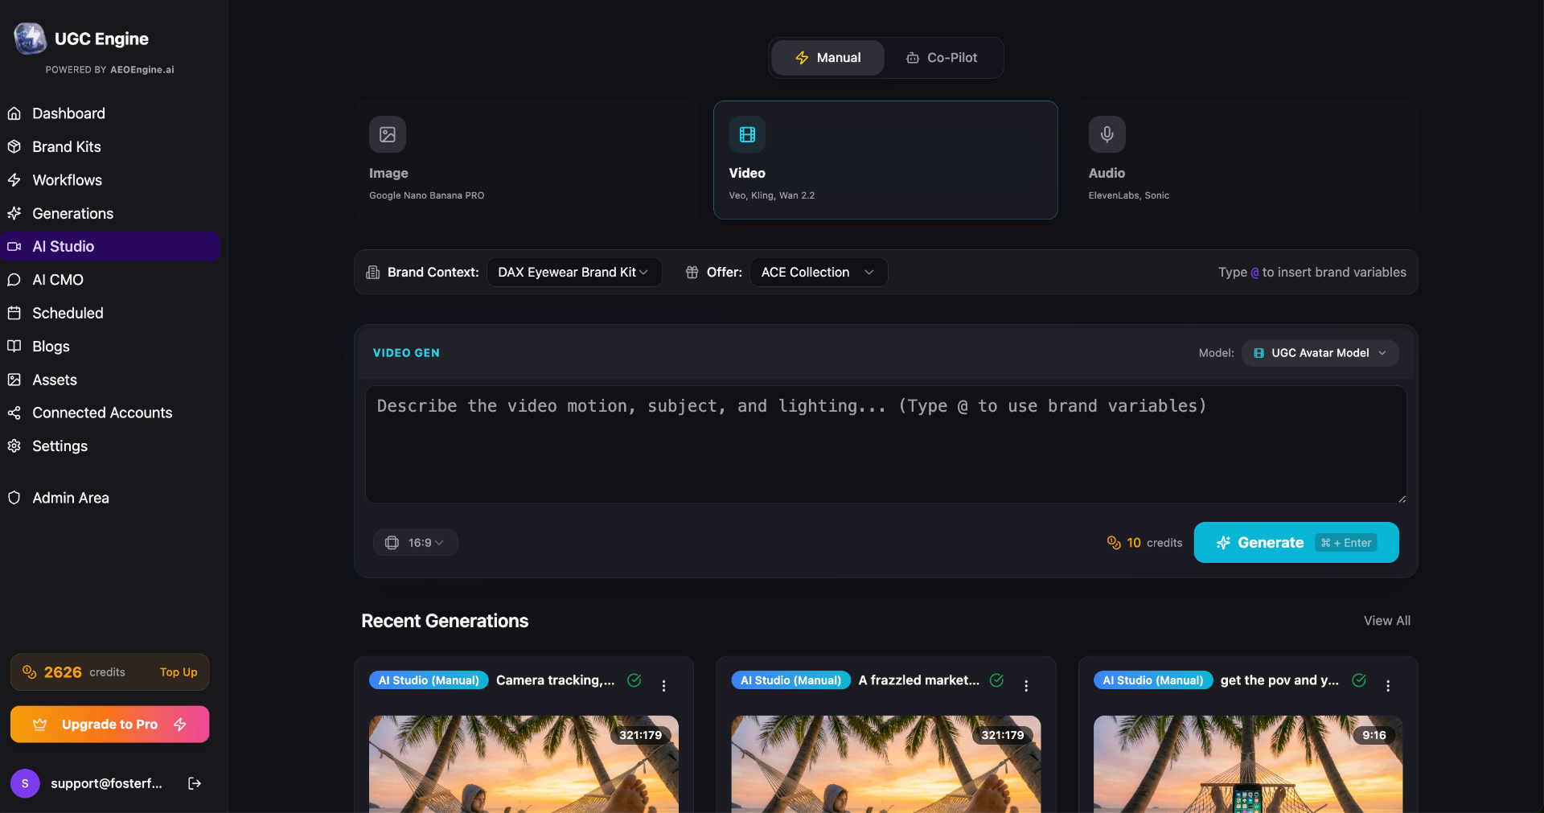Open the Brand Kits panel
The image size is (1544, 813).
pos(67,146)
